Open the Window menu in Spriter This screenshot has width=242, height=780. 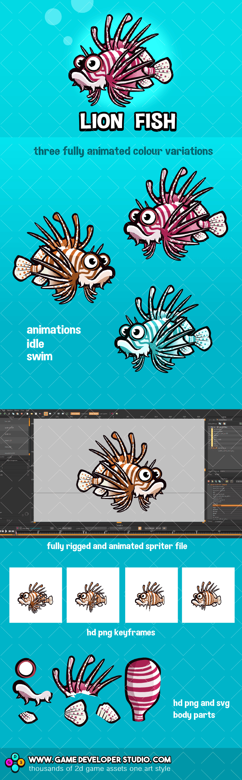(x=10, y=410)
